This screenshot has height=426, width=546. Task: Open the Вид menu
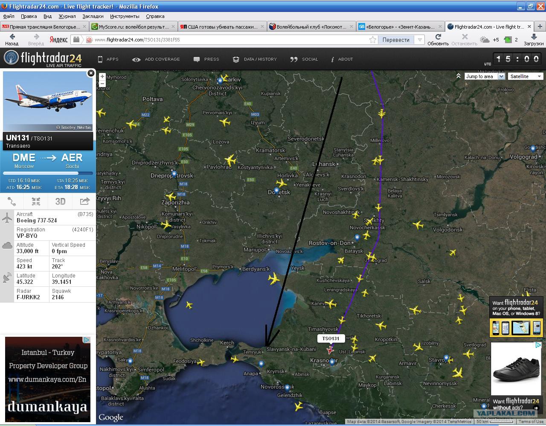[47, 16]
